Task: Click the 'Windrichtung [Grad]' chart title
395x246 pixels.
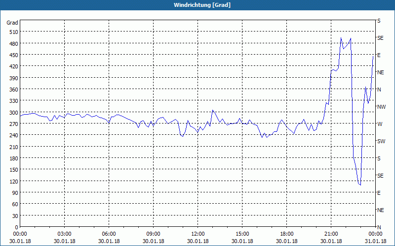Action: coord(202,5)
